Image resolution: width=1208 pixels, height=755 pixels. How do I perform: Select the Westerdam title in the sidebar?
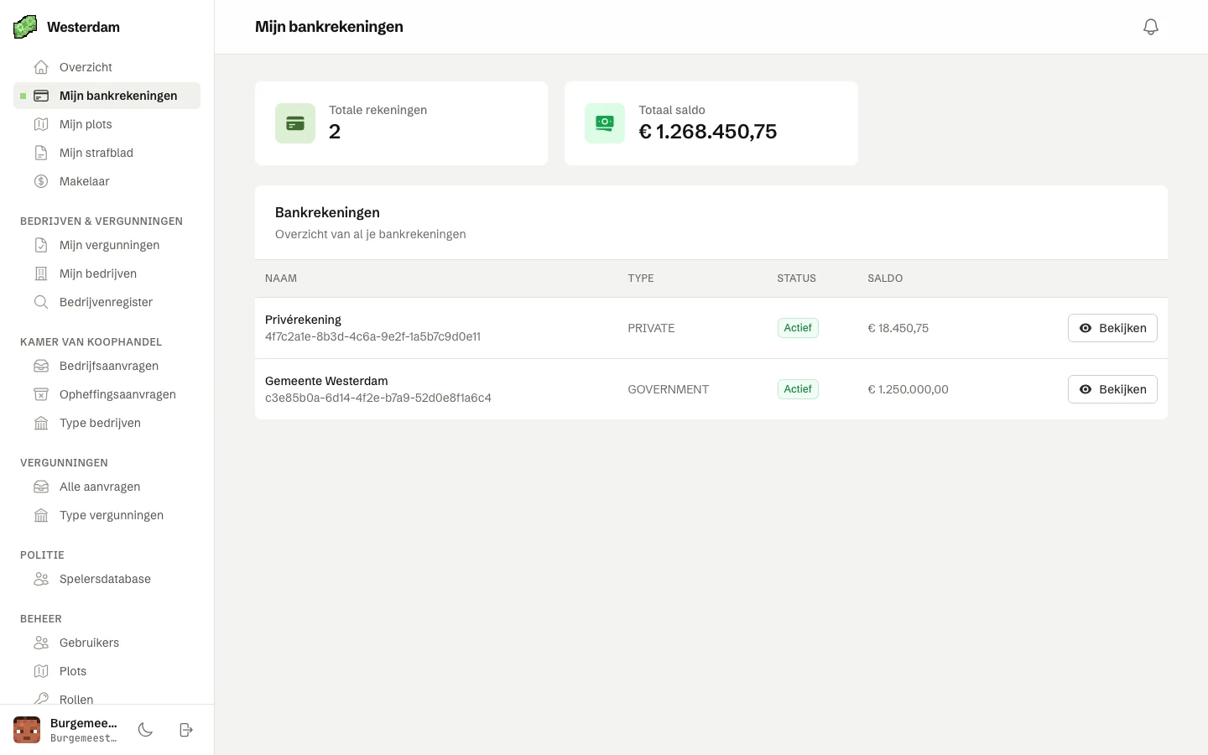(83, 27)
